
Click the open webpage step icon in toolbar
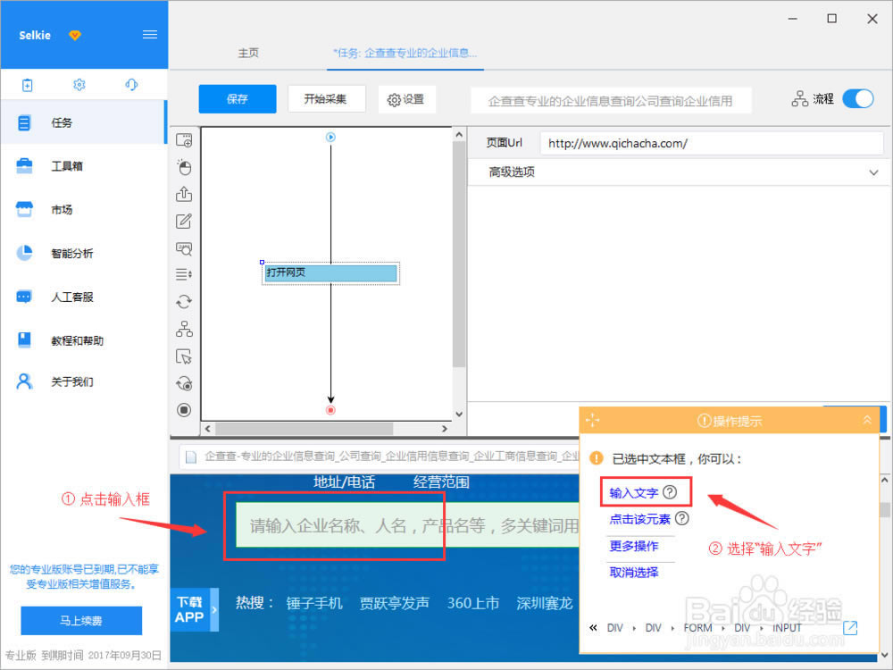tap(184, 140)
